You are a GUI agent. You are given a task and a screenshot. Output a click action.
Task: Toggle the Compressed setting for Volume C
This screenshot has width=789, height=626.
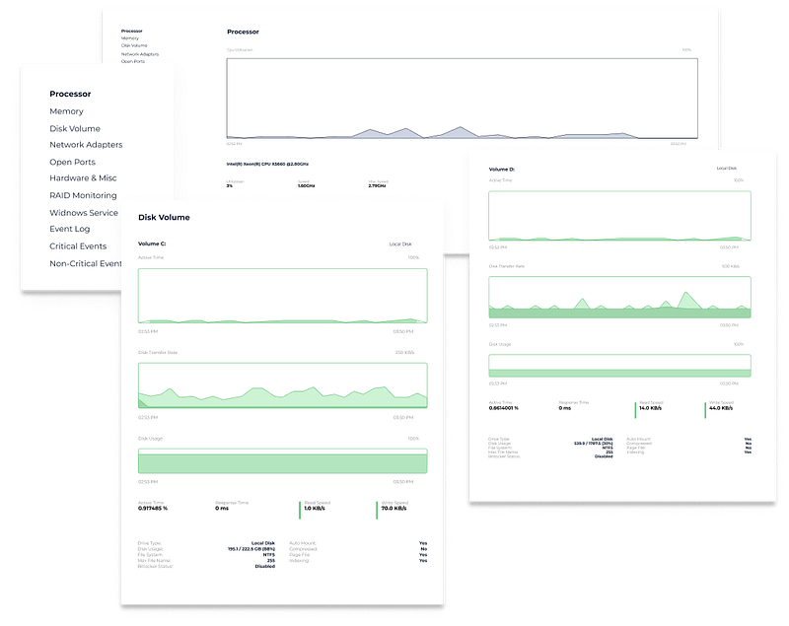coord(422,548)
